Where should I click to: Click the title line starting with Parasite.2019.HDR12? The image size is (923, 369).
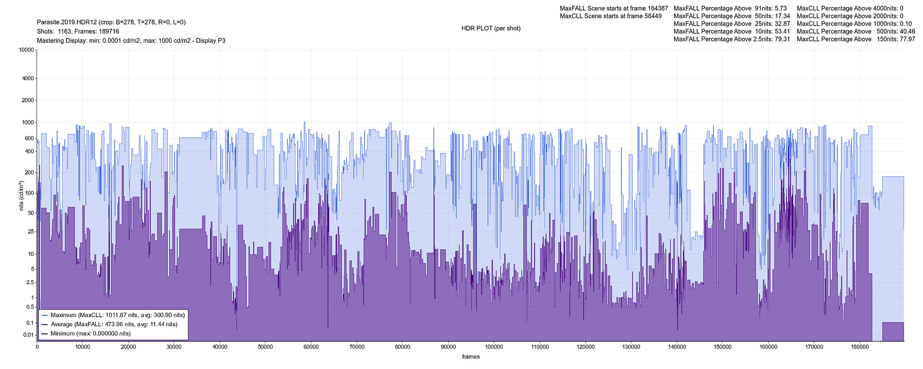coord(111,22)
